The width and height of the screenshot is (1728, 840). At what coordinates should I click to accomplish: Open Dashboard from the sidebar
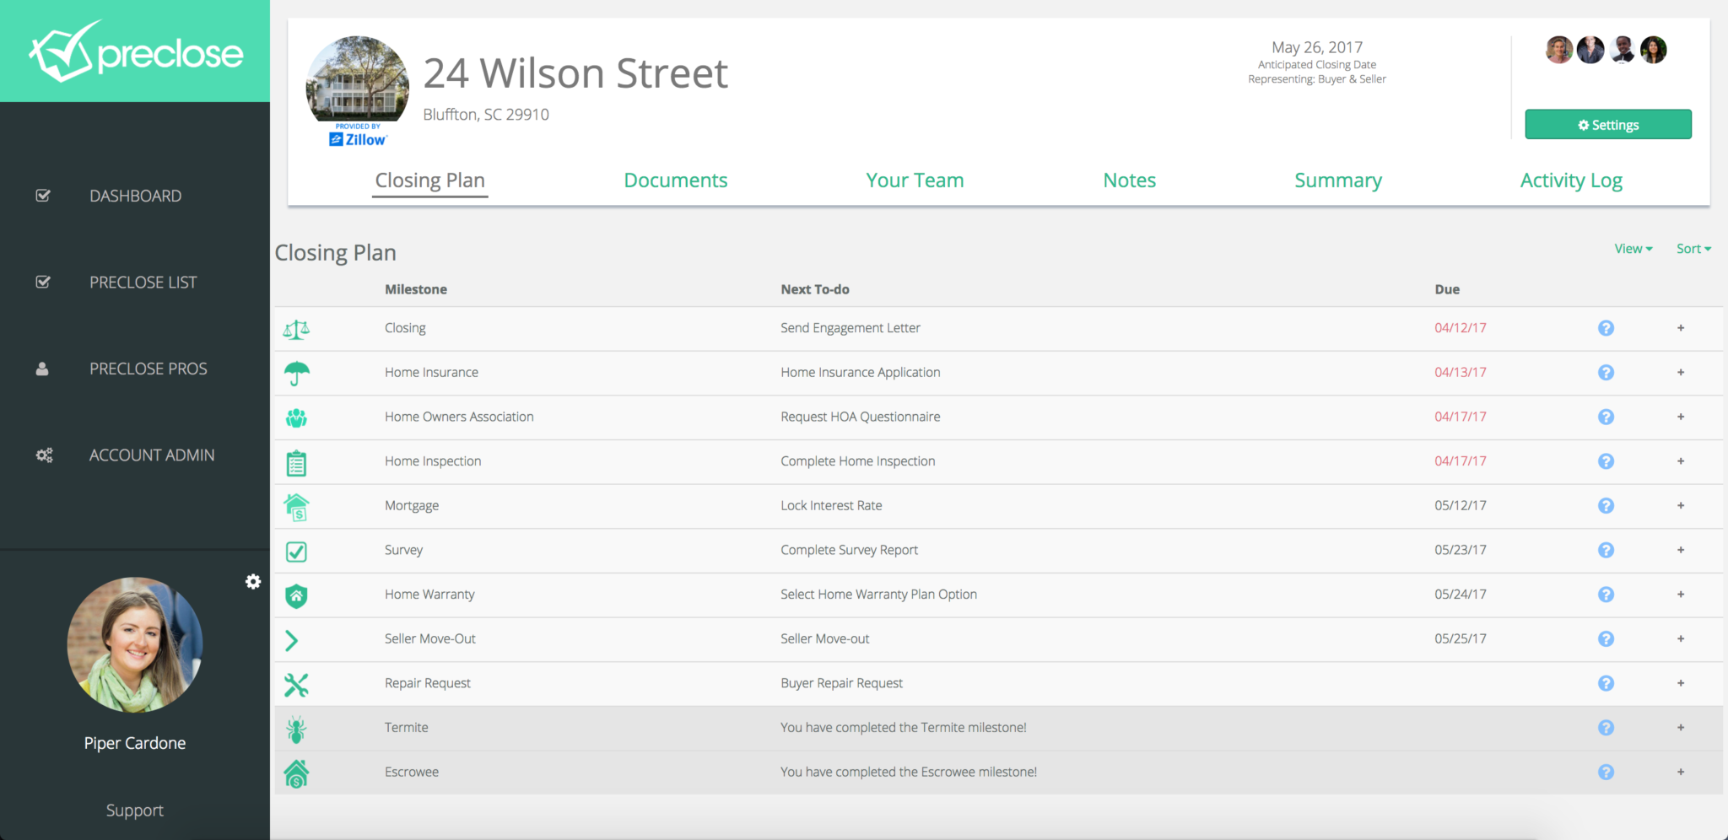pos(134,196)
